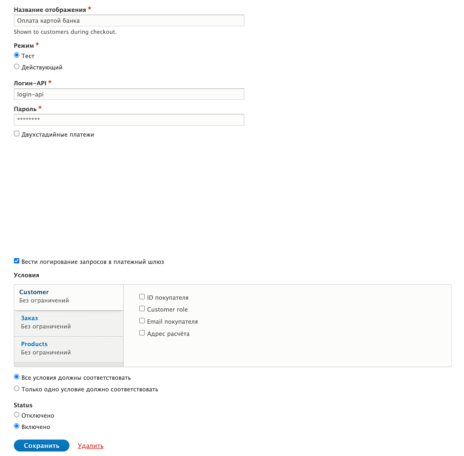
Task: Click the Название отображения text field
Action: [x=129, y=20]
